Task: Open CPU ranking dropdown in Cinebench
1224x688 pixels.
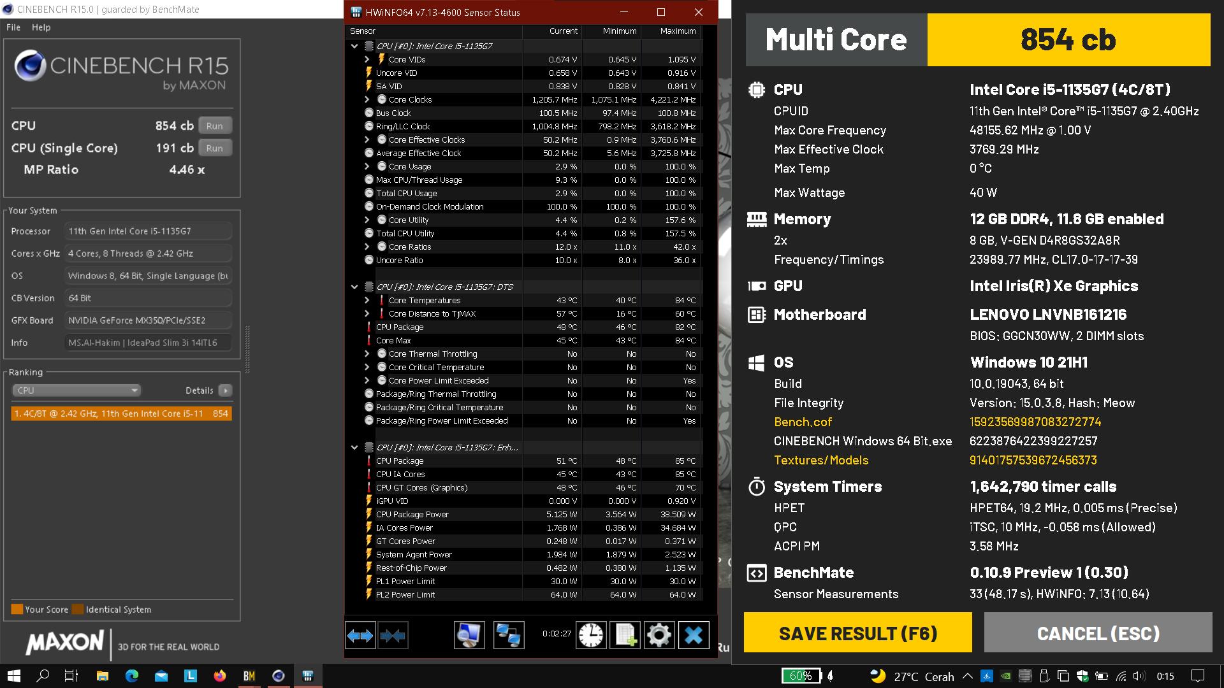Action: pyautogui.click(x=76, y=391)
